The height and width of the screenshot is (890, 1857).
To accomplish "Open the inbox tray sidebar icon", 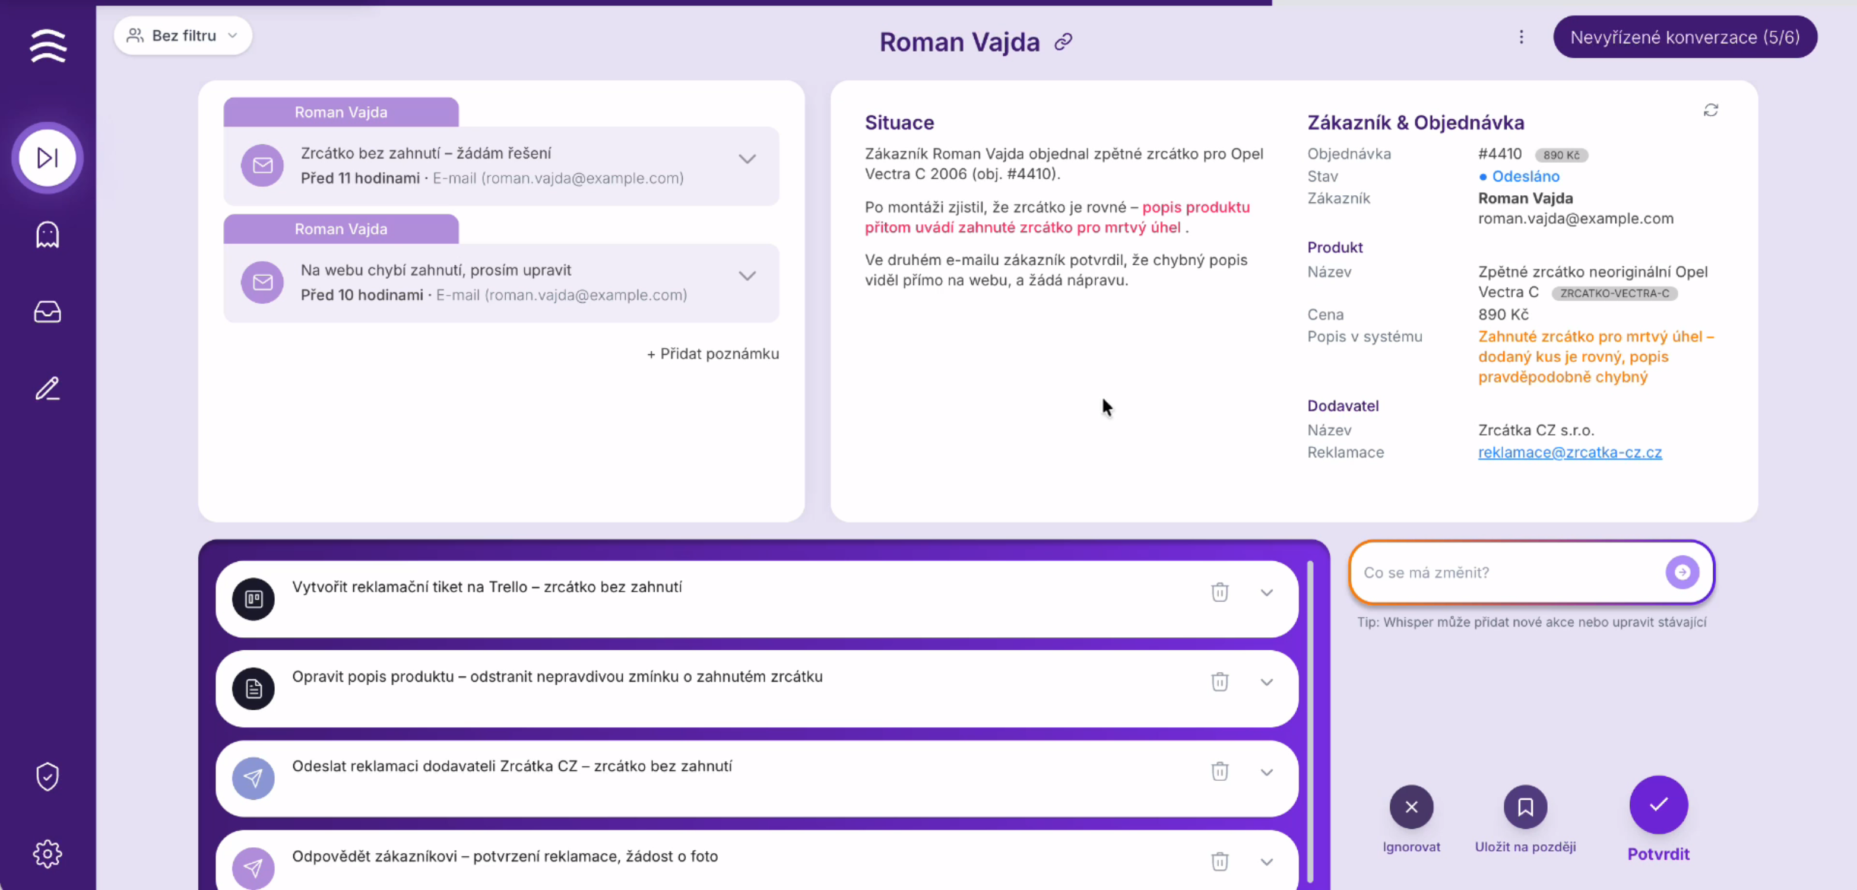I will click(x=47, y=311).
